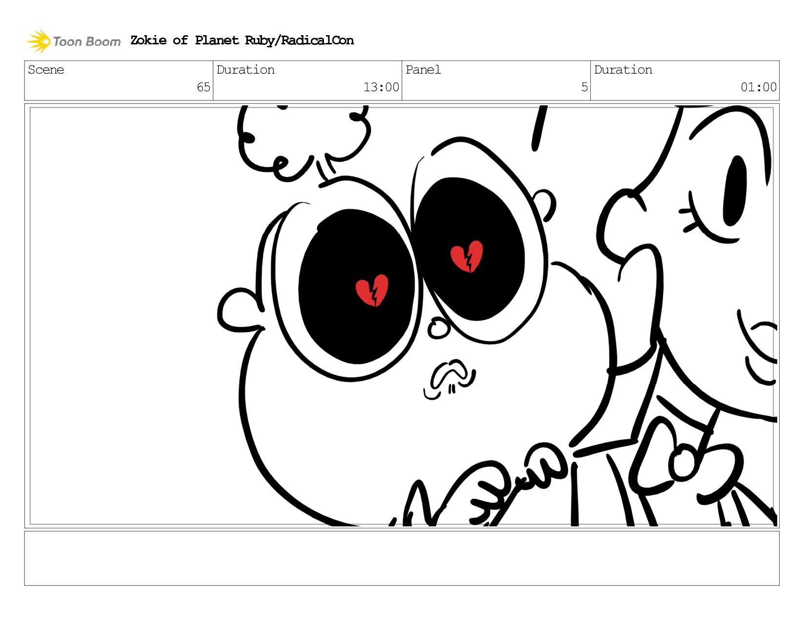Viewport: 805px width, 622px height.
Task: Click the 'Panel' label
Action: pos(423,70)
